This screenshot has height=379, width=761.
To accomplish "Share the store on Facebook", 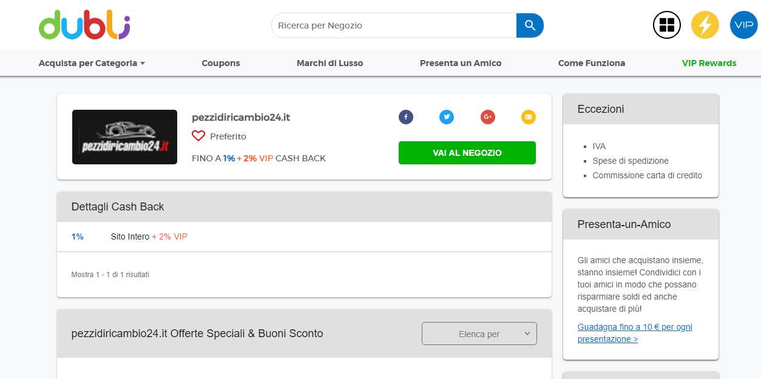I will click(x=406, y=117).
